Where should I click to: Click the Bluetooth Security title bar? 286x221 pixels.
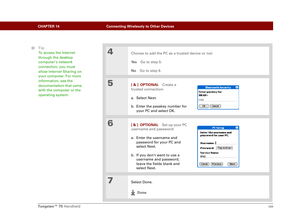(218, 87)
